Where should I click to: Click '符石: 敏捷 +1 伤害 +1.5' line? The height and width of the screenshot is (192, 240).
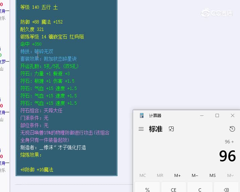pos(48,81)
